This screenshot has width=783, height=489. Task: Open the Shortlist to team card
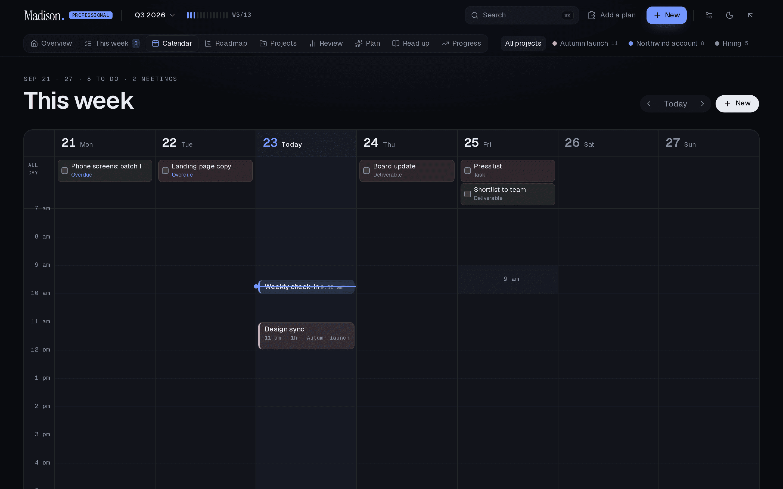point(508,194)
